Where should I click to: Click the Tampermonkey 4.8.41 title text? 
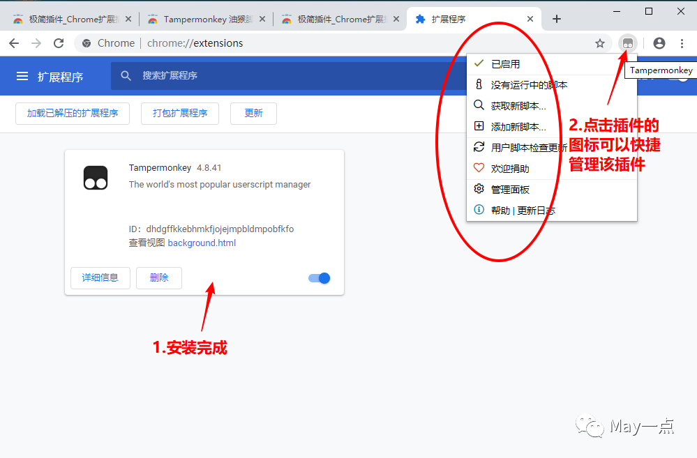(175, 168)
